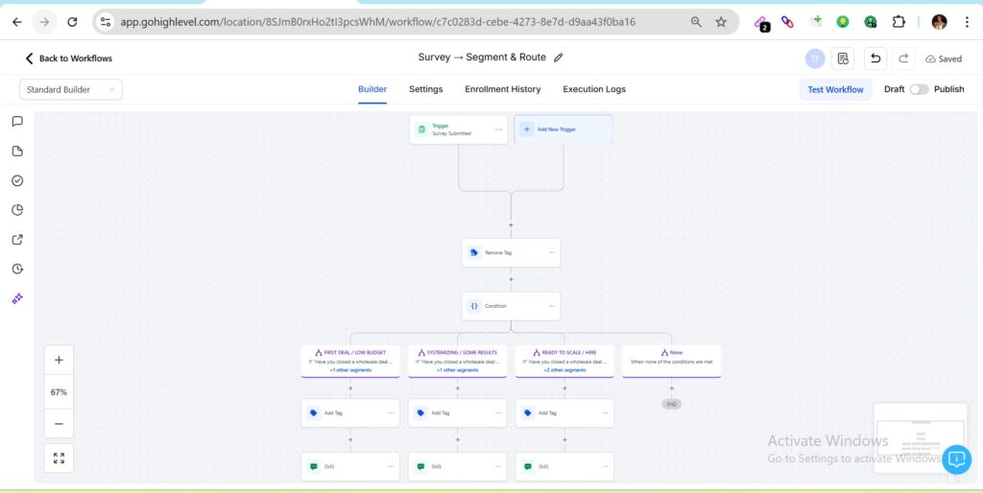Expand +1 other segments under FIRST DEAL

tap(350, 370)
